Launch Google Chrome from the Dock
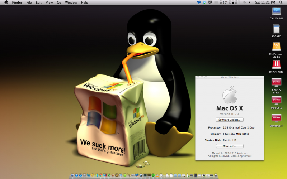The height and width of the screenshot is (179, 287). tap(101, 175)
